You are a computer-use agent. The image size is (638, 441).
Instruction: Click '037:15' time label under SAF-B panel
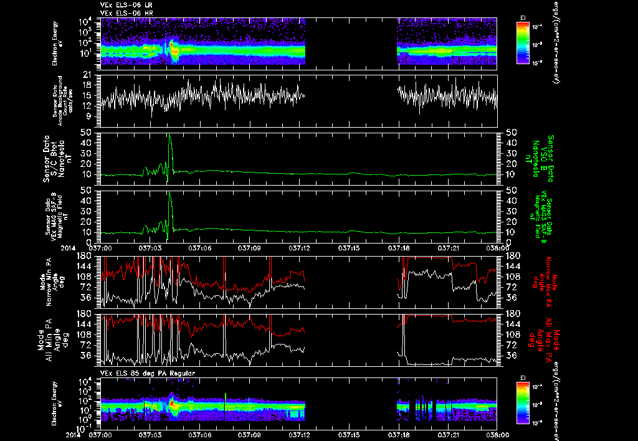[349, 247]
